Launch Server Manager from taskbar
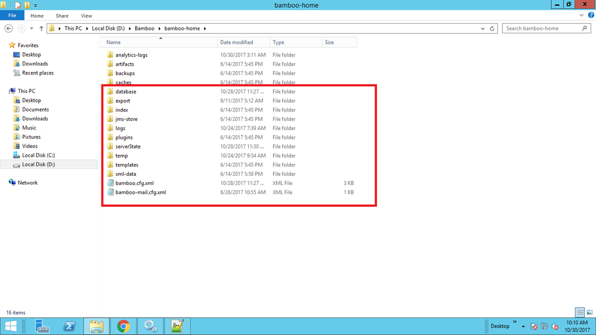The image size is (596, 335). click(42, 326)
